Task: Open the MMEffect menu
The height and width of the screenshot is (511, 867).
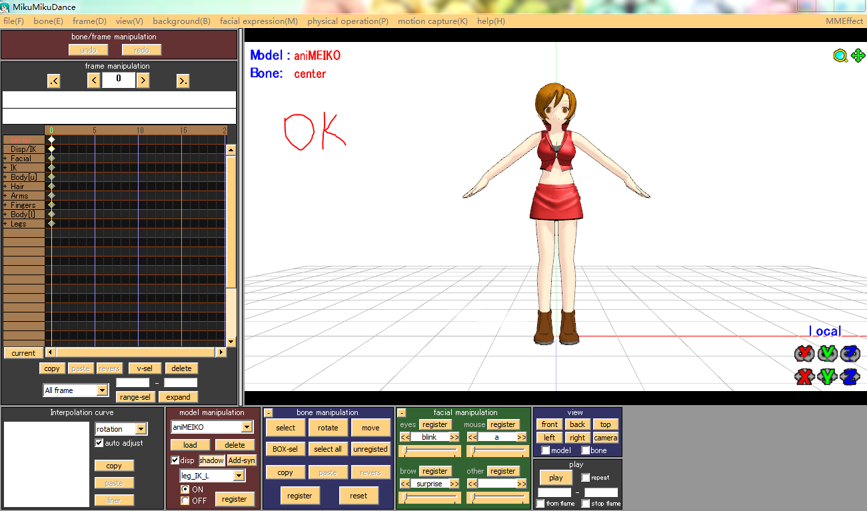Action: click(x=844, y=21)
